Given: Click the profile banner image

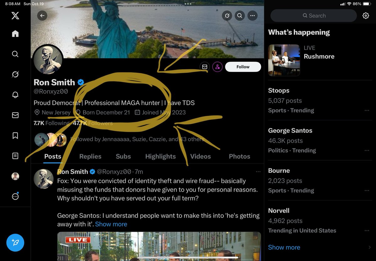Looking at the screenshot, I should [147, 29].
